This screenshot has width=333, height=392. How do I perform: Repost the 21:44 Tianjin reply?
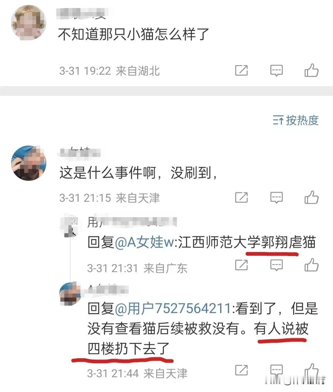click(x=241, y=370)
